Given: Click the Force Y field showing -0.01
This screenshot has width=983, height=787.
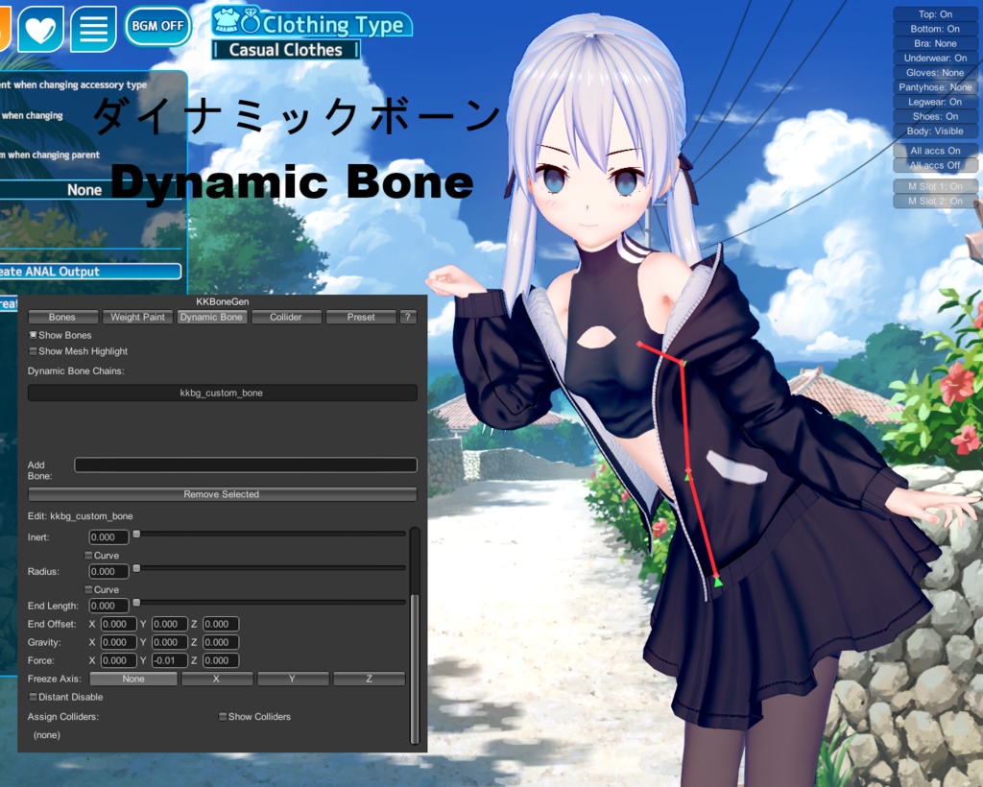Looking at the screenshot, I should pos(169,660).
